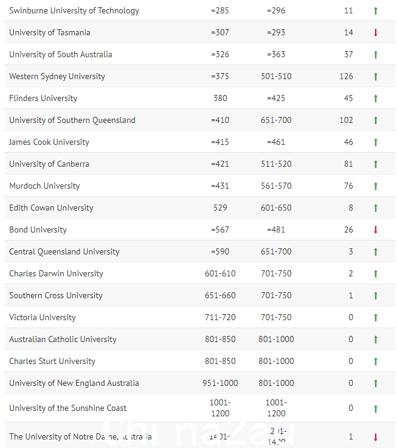The width and height of the screenshot is (397, 448).
Task: Click the change value 126
Action: [346, 76]
